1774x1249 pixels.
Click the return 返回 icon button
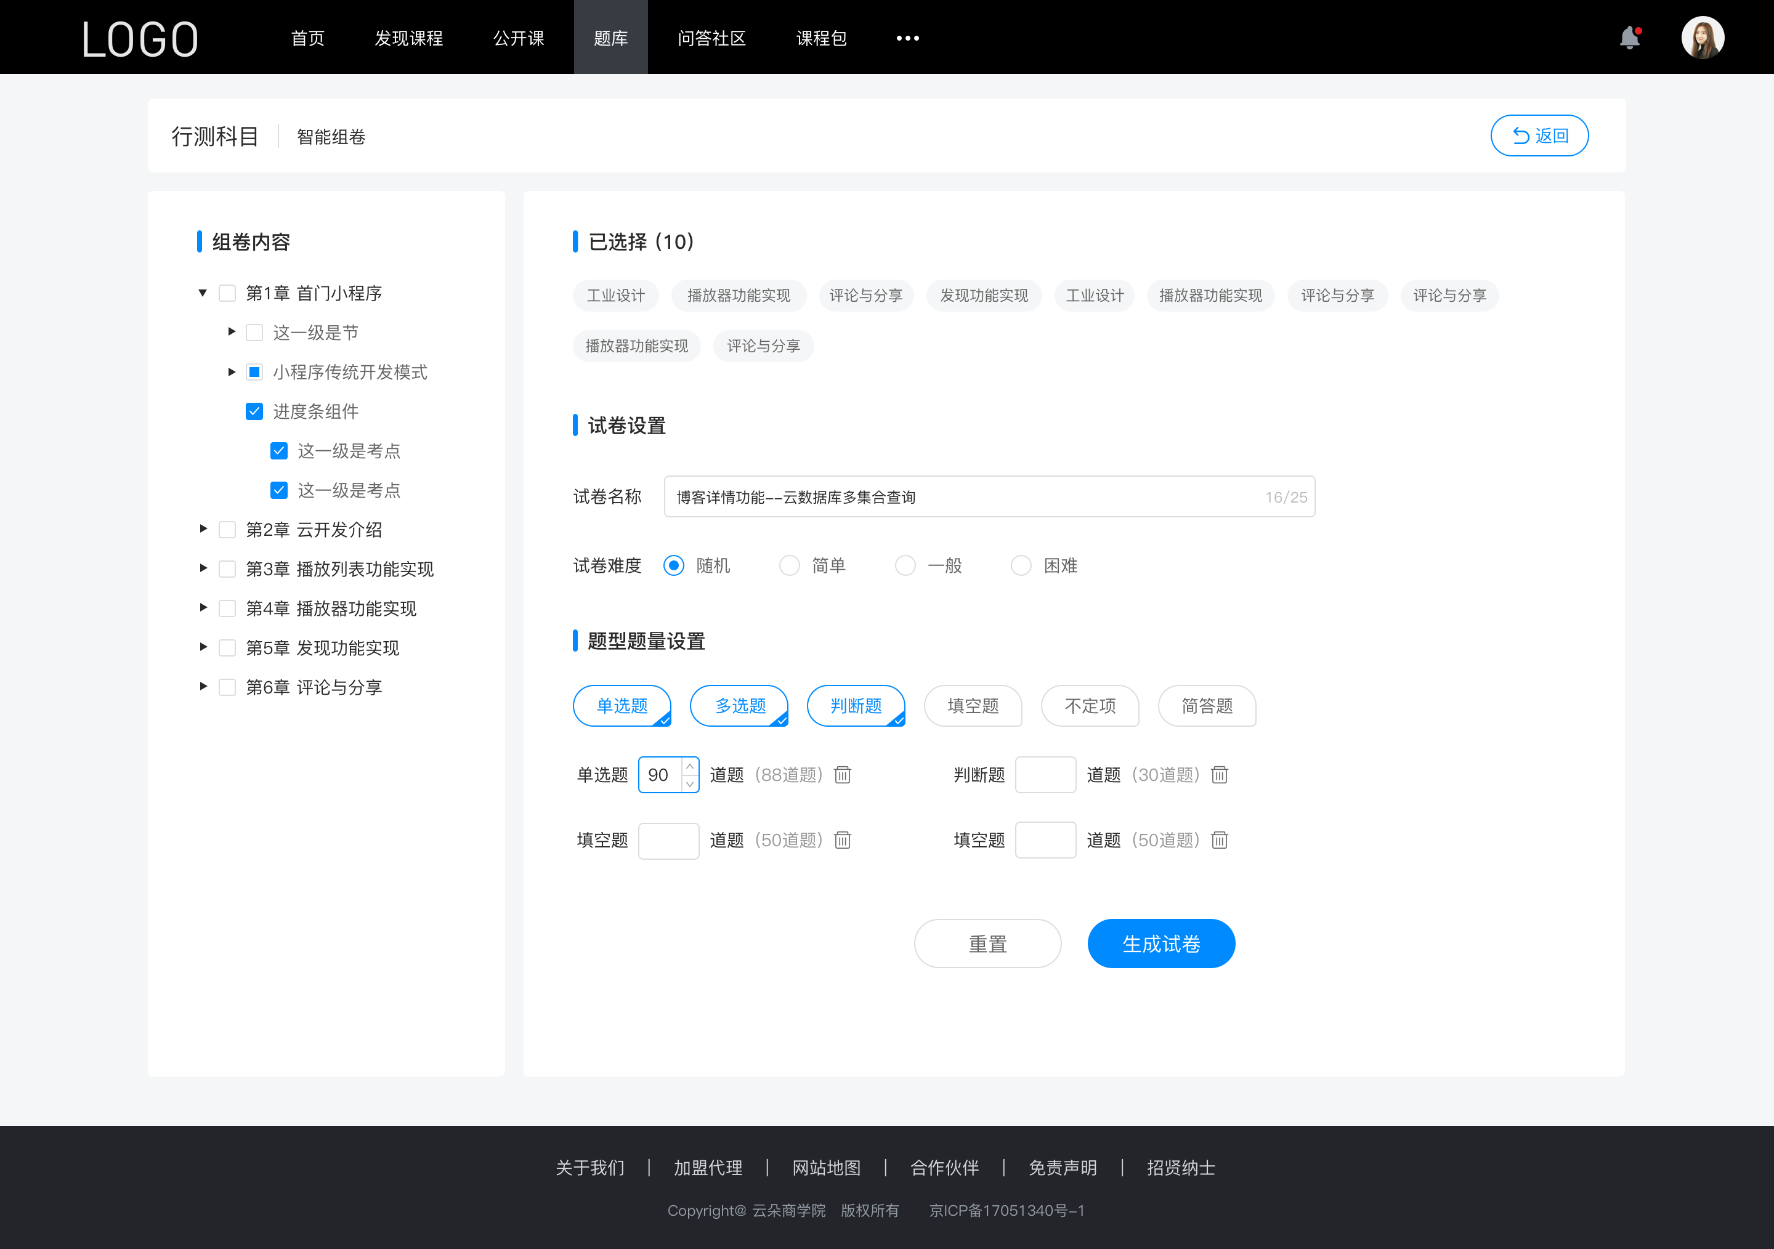tap(1518, 134)
